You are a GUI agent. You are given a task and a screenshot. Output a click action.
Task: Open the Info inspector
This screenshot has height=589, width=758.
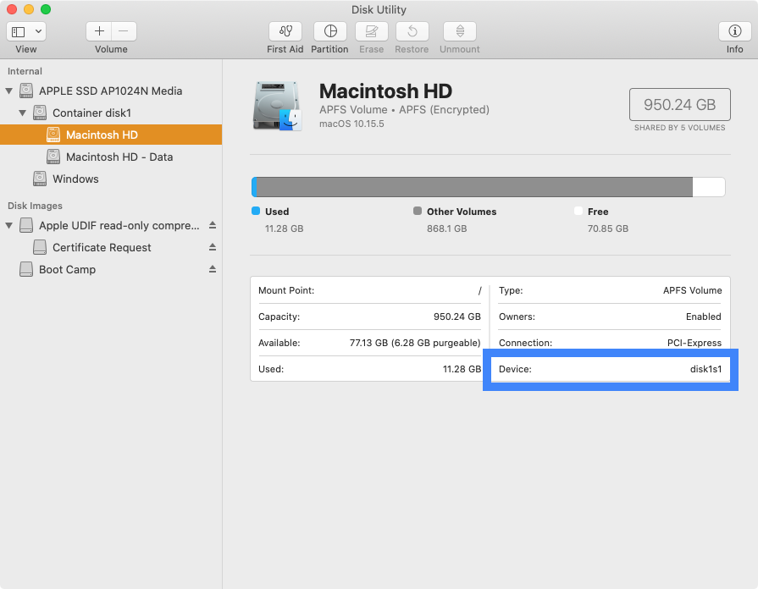pos(735,31)
